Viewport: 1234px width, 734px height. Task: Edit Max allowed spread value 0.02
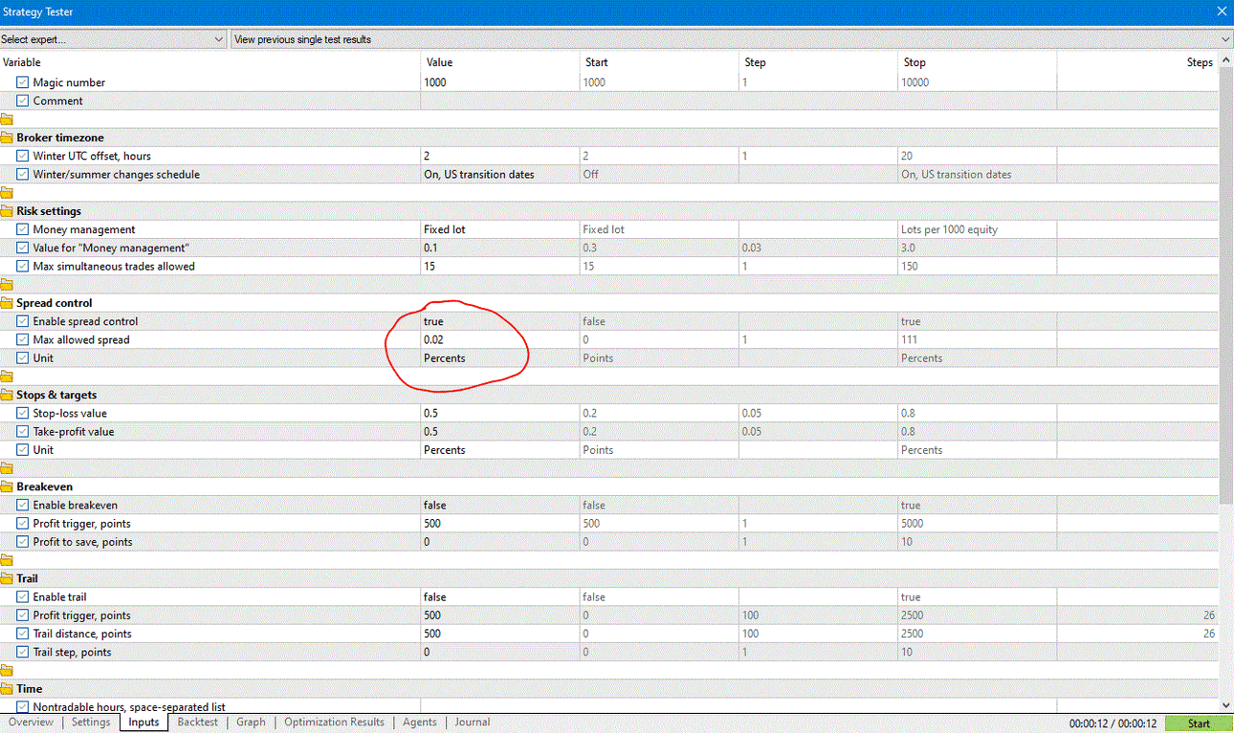point(500,339)
